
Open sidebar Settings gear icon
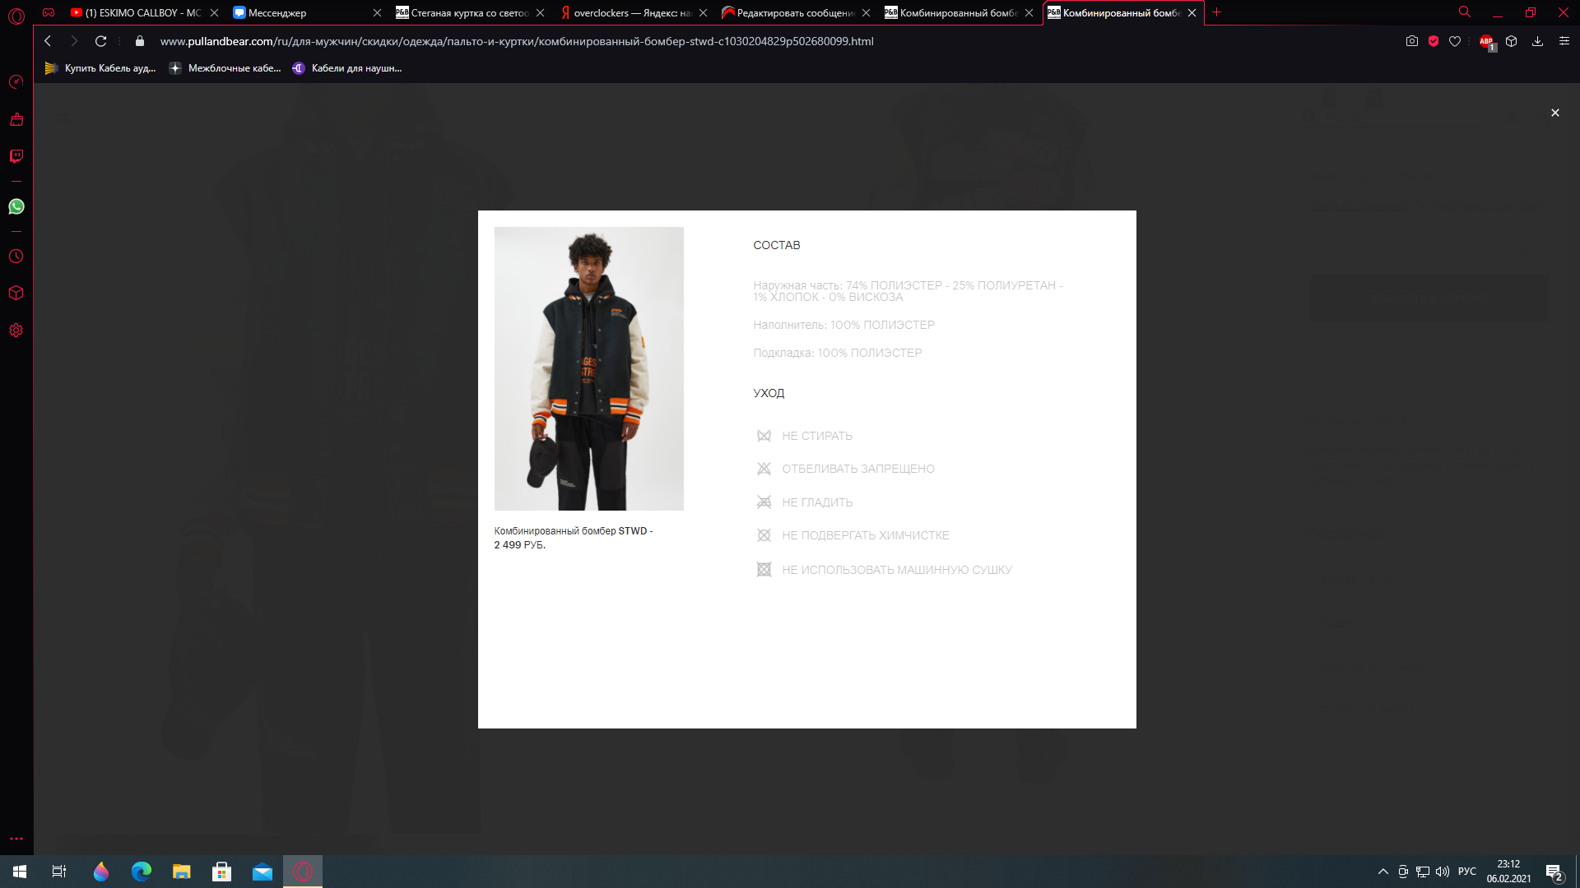(x=16, y=331)
